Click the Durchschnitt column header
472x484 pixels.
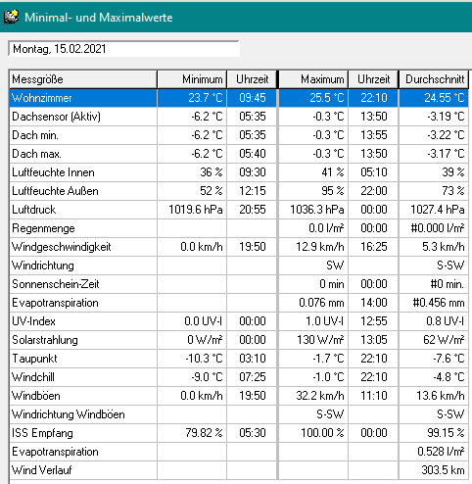(x=434, y=79)
